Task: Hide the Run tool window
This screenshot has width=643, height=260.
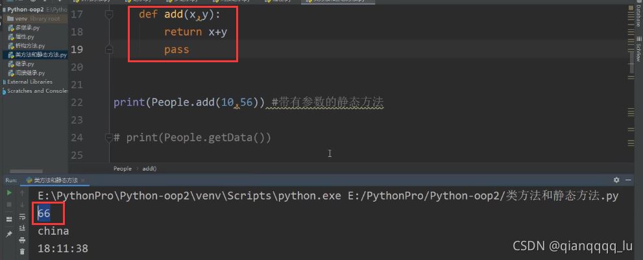Action: (x=629, y=180)
